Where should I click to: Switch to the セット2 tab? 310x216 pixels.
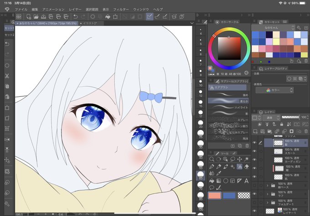tap(9, 35)
